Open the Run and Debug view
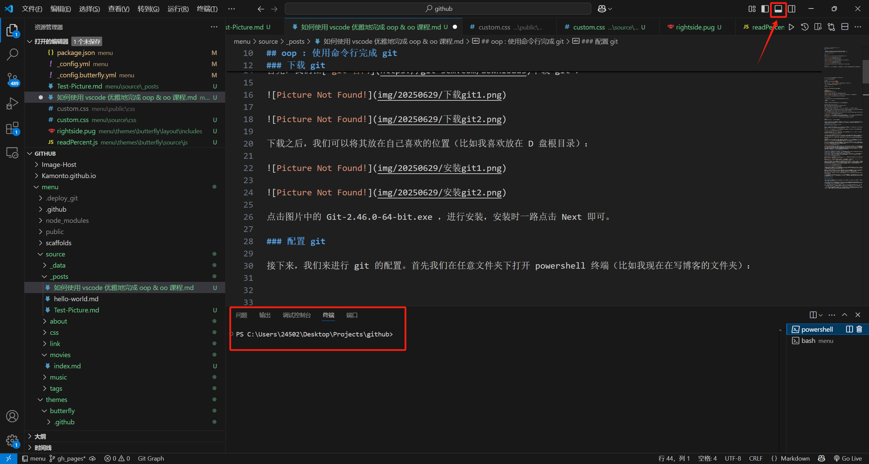The width and height of the screenshot is (869, 464). click(x=12, y=103)
